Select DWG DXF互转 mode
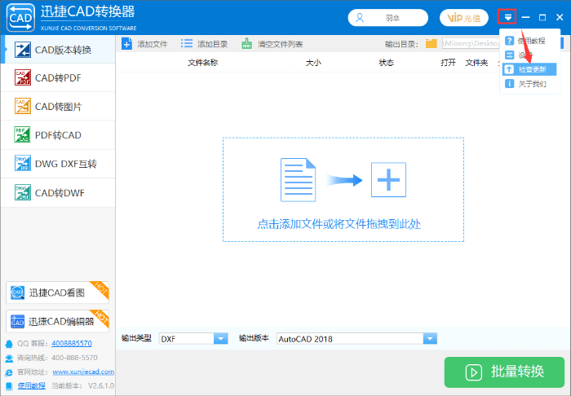 58,164
